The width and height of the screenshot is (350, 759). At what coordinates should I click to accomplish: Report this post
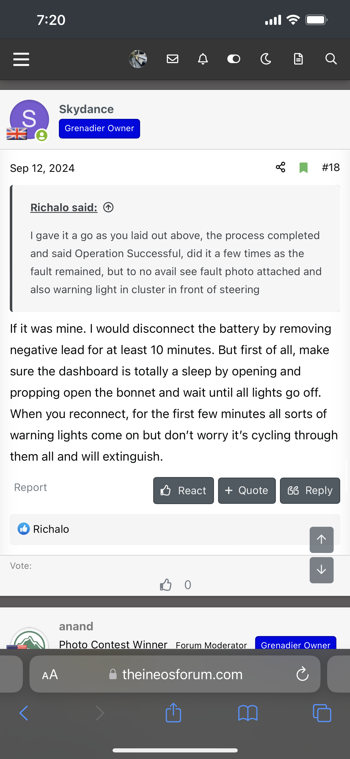point(31,487)
